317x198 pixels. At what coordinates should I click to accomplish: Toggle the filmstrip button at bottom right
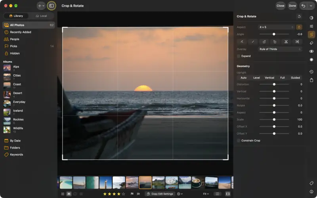(227, 194)
